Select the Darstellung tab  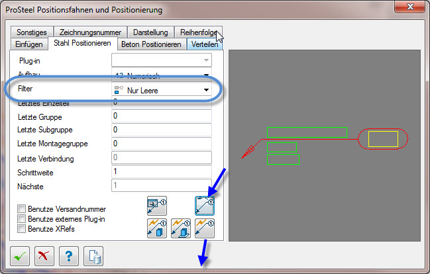click(150, 32)
